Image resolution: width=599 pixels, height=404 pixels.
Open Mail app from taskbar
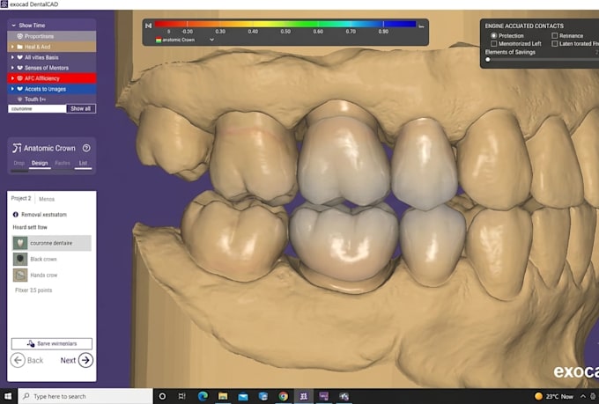click(x=243, y=396)
